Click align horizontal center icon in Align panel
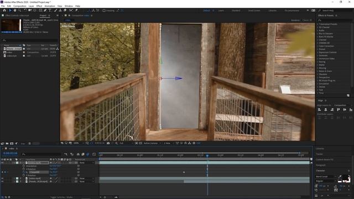The image size is (354, 199). pos(326,109)
